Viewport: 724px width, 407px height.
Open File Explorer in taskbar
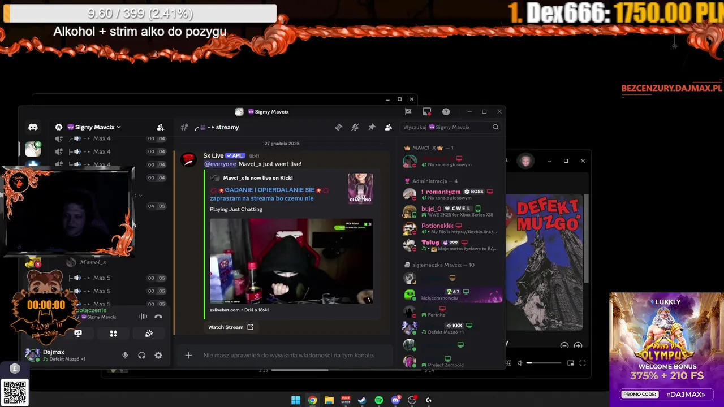pos(329,400)
